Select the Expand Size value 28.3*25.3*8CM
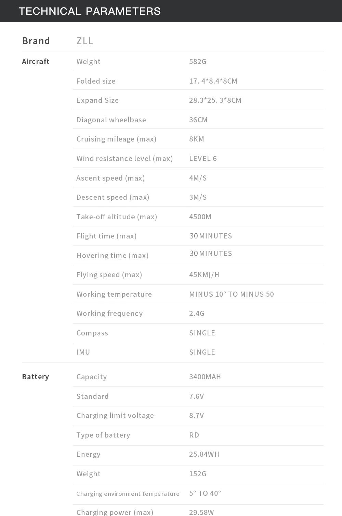Viewport: 342px width, 516px height. coord(215,100)
